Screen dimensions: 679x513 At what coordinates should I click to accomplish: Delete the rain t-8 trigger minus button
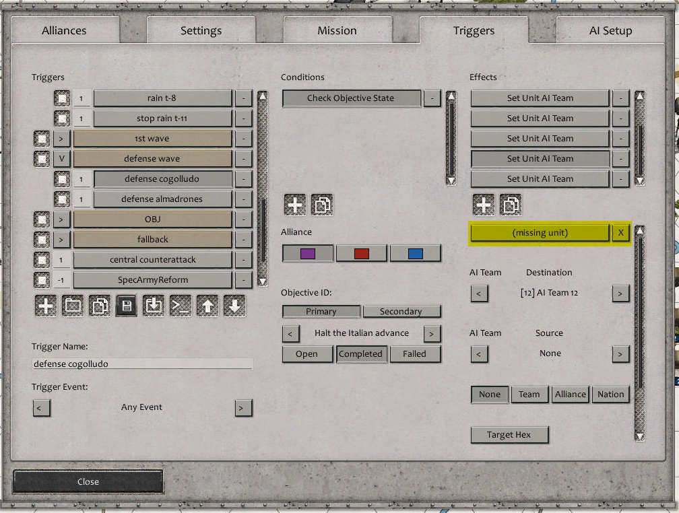[x=244, y=98]
